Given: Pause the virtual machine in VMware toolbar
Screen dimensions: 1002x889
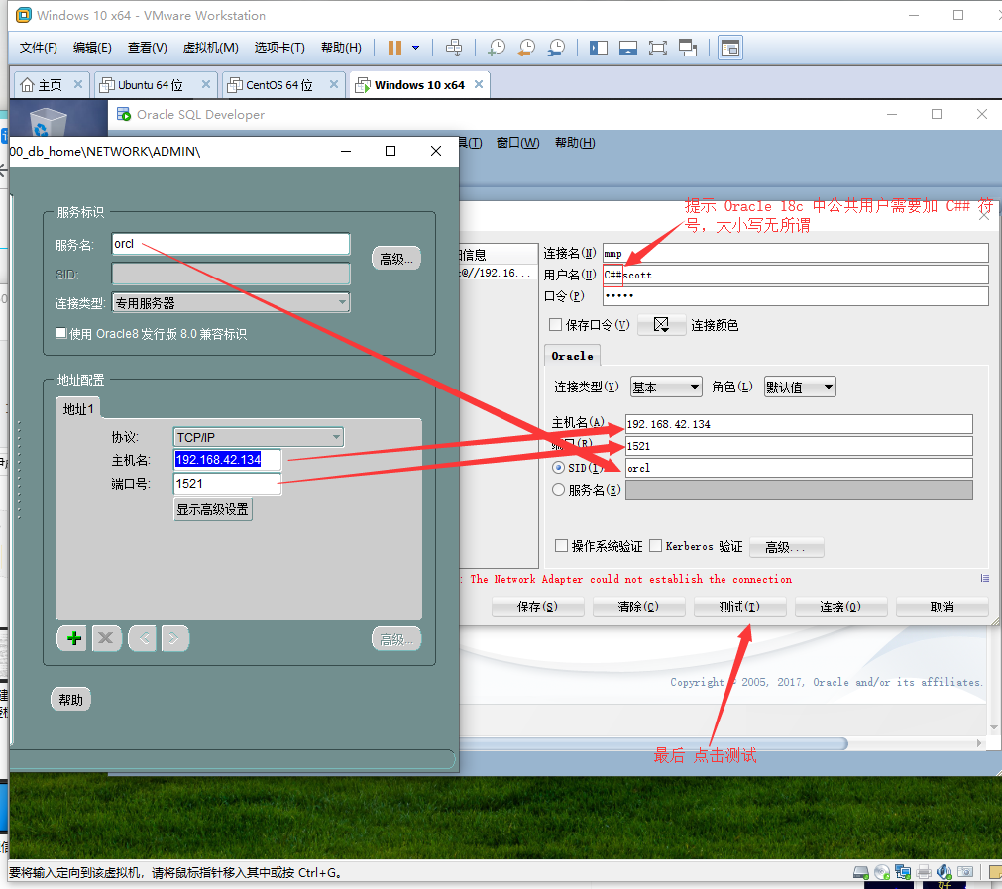Looking at the screenshot, I should click(x=394, y=48).
